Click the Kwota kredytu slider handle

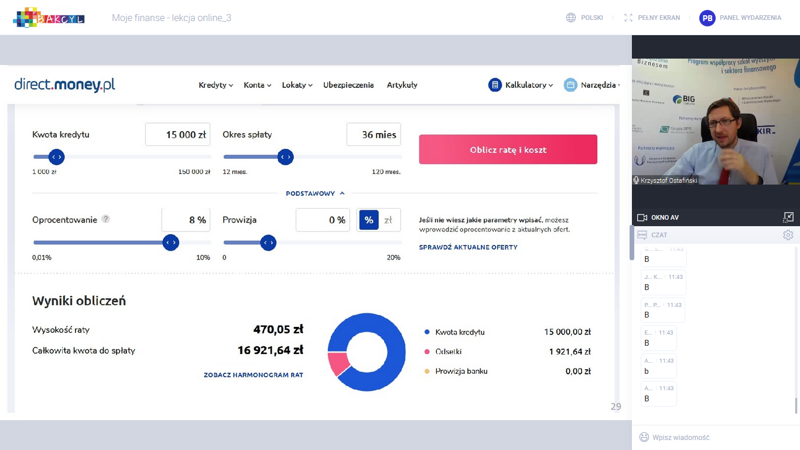coord(56,157)
